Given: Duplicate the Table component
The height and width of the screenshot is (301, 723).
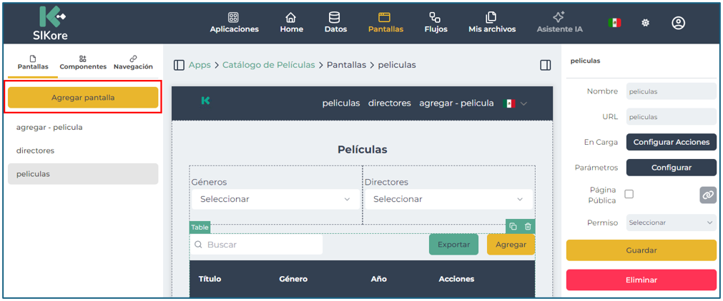Looking at the screenshot, I should (513, 227).
